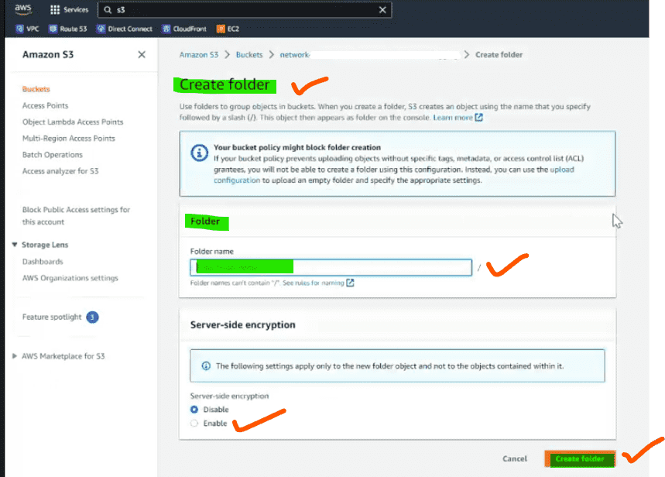Click the Create folder button
Image resolution: width=665 pixels, height=477 pixels.
pos(580,458)
